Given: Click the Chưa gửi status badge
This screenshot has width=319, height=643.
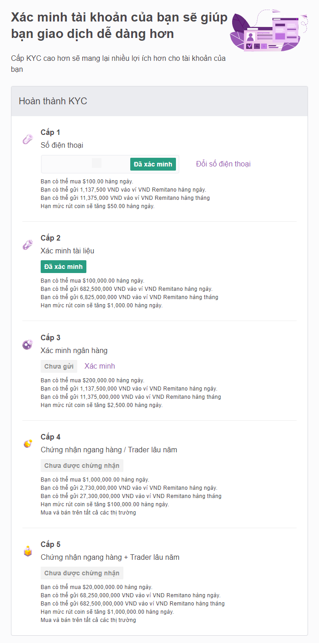Looking at the screenshot, I should click(x=59, y=366).
